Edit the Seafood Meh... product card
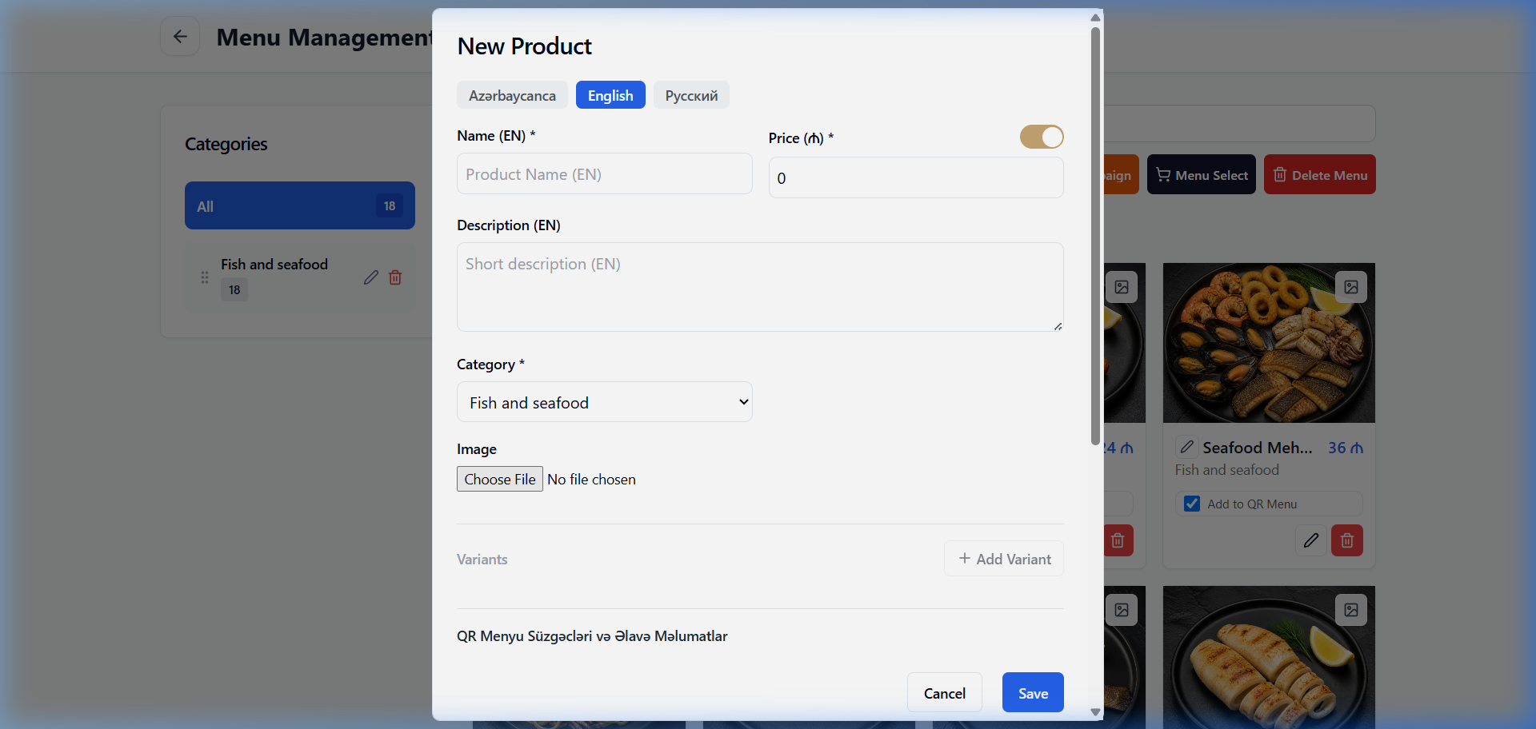Viewport: 1536px width, 729px height. [x=1310, y=540]
